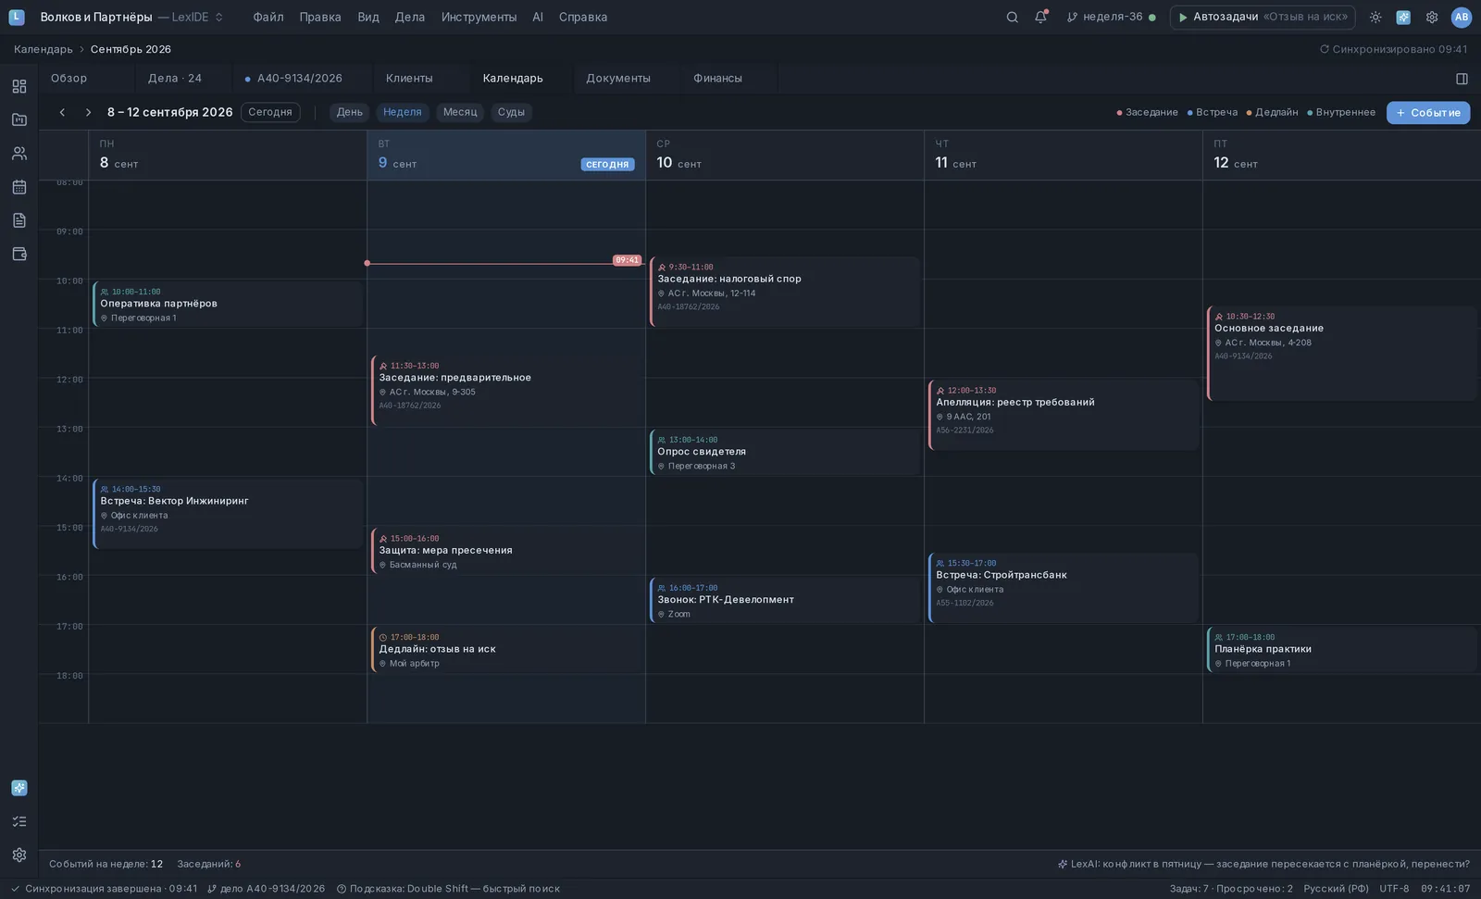Open cases folder icon in sidebar
The width and height of the screenshot is (1481, 899).
19,119
